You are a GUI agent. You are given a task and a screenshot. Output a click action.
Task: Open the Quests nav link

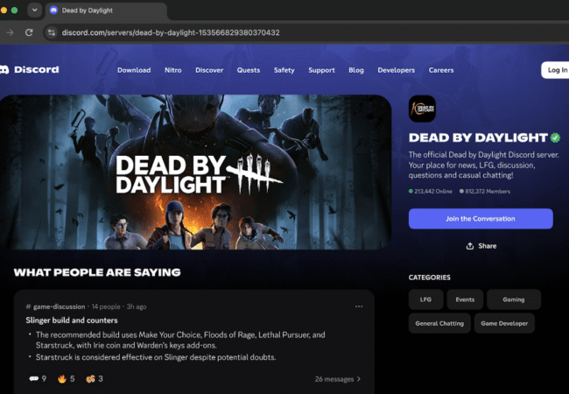(x=249, y=70)
